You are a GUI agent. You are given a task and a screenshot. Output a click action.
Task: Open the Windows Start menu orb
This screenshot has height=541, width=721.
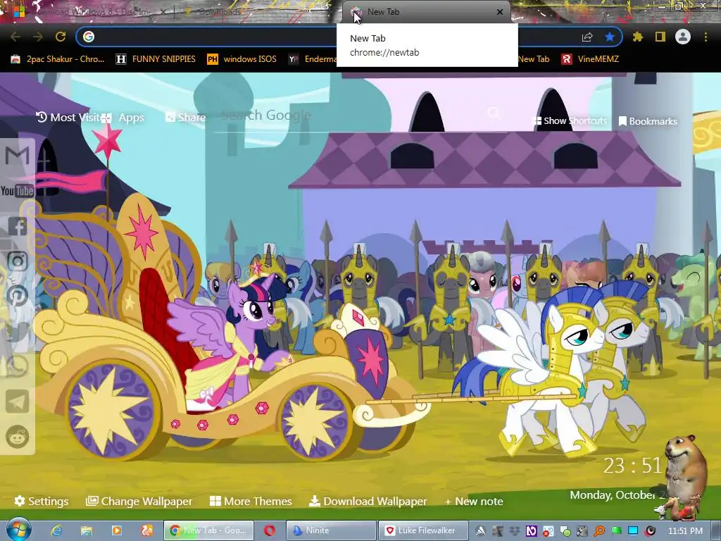click(18, 530)
